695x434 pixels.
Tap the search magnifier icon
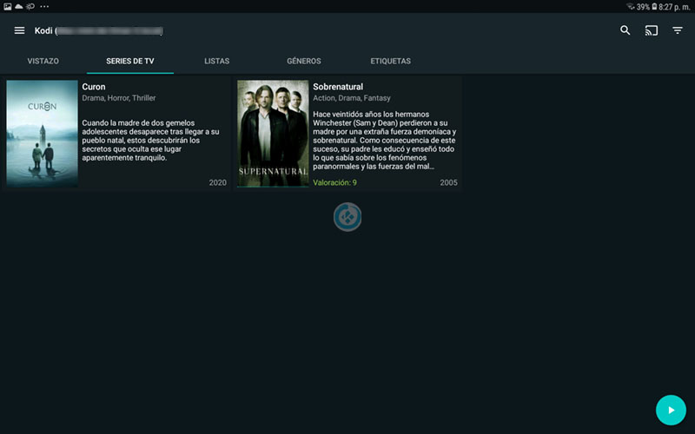point(625,31)
